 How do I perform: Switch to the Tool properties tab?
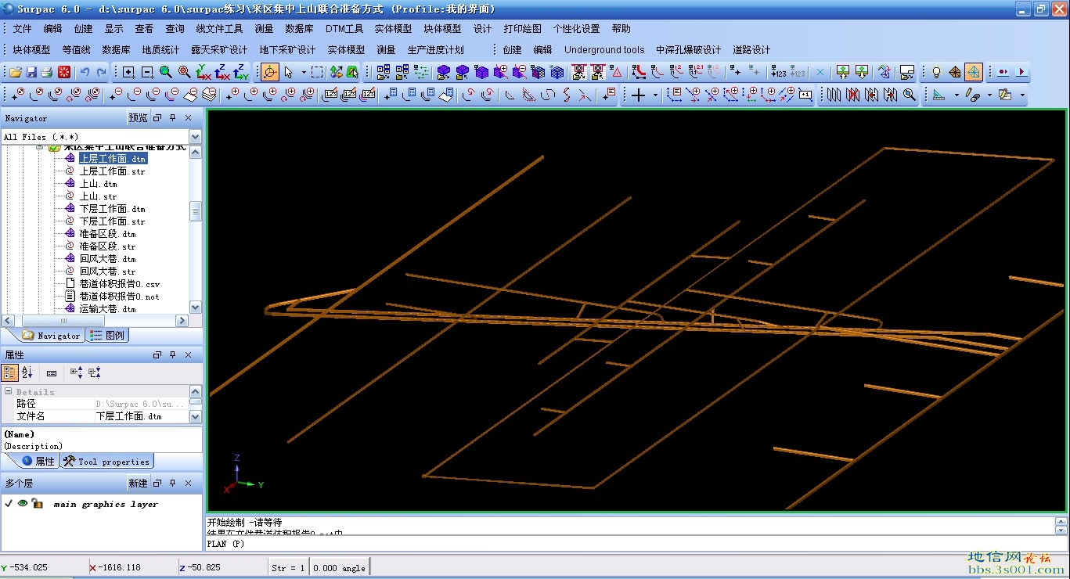point(106,461)
